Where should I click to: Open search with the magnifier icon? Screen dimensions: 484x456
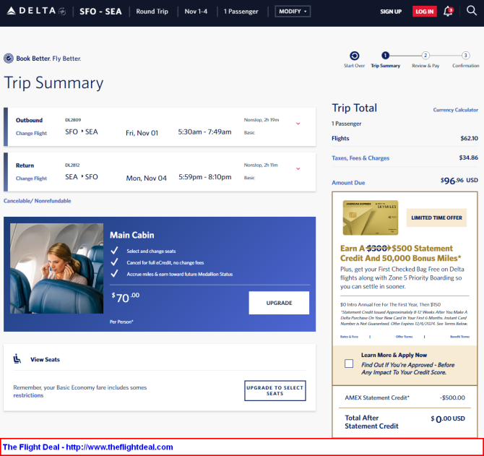[x=471, y=11]
